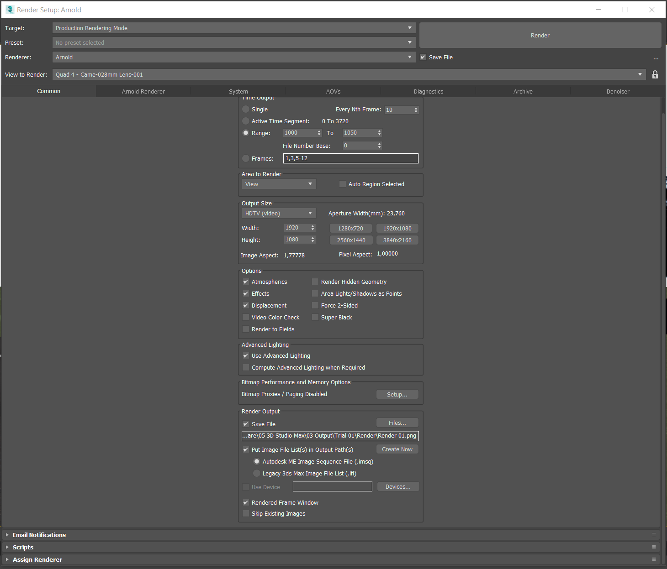Screen dimensions: 667x569
Task: Open the Area to Render dropdown
Action: point(278,184)
